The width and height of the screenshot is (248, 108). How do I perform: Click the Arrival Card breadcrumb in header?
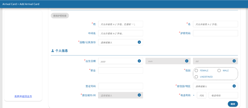[10, 4]
